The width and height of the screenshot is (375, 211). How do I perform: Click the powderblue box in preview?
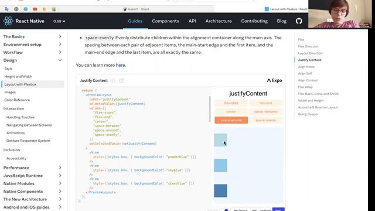pyautogui.click(x=220, y=140)
